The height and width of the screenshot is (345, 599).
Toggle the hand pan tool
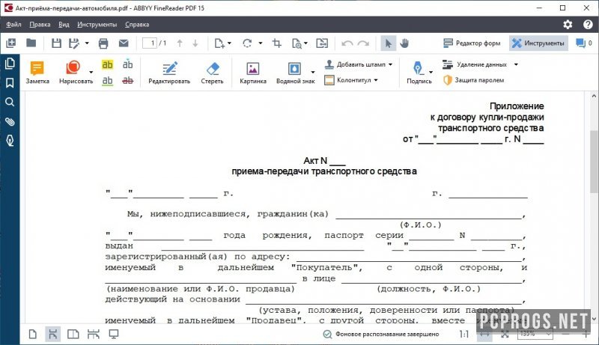pos(407,43)
